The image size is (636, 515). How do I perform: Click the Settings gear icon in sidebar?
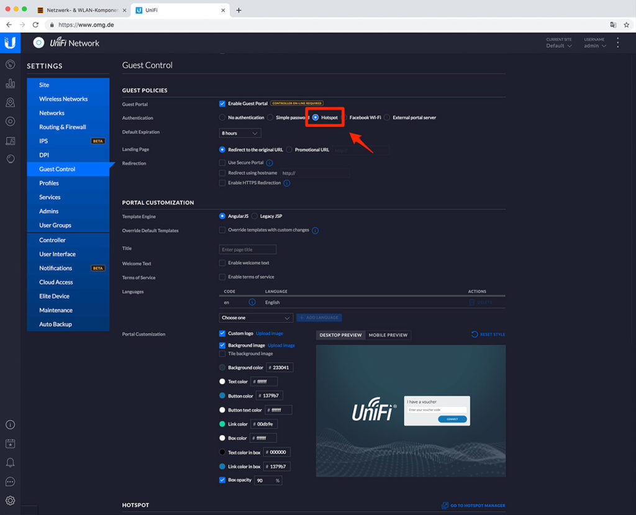pos(10,500)
